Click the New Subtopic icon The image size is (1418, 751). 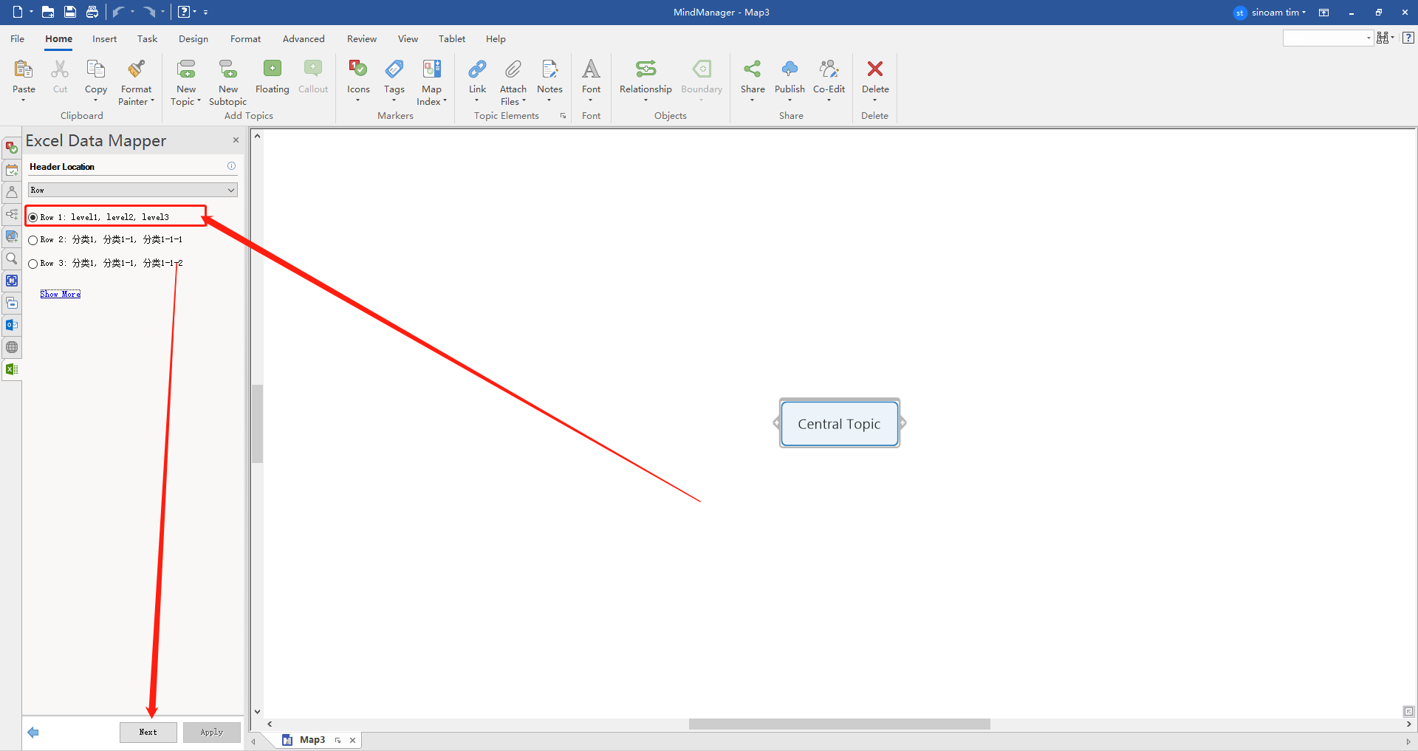point(228,69)
